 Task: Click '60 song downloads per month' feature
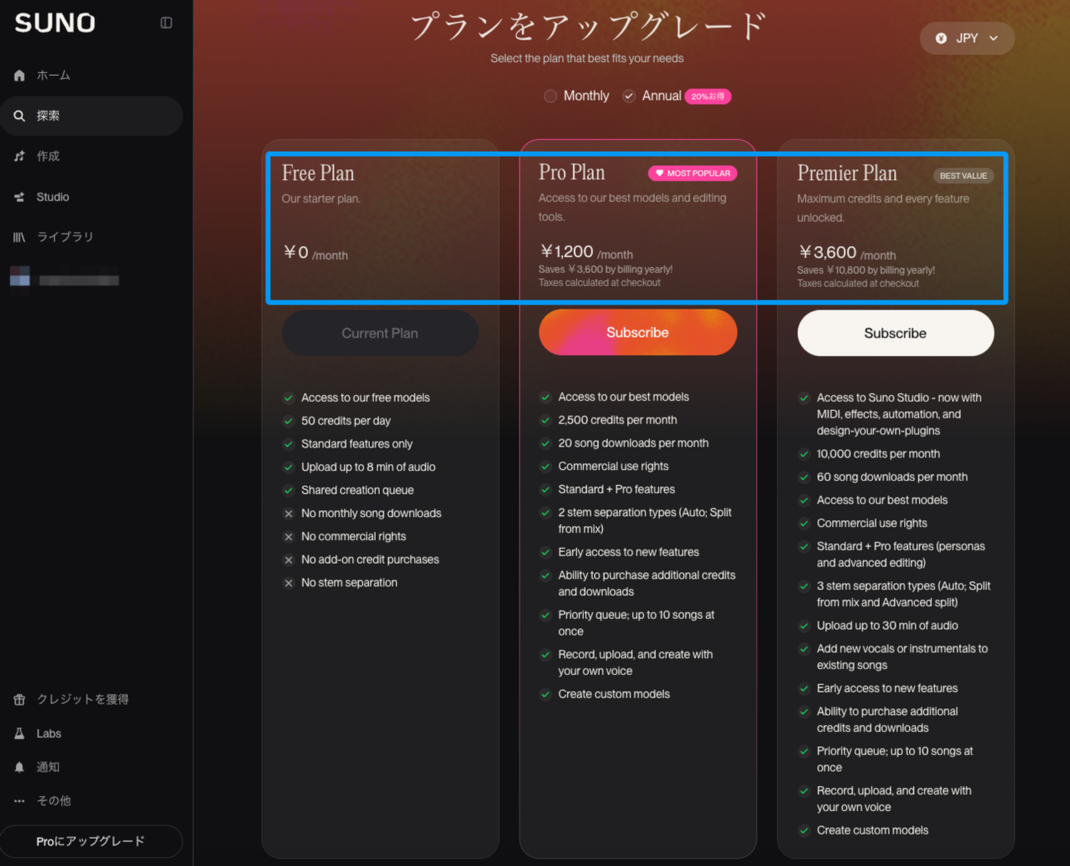coord(892,477)
